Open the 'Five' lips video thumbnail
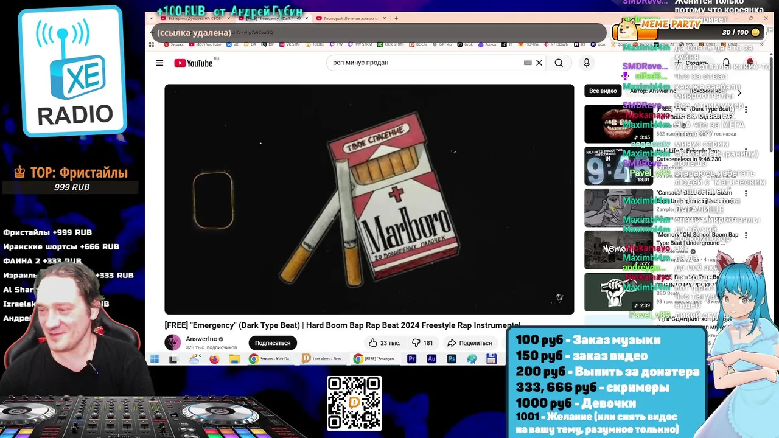 click(x=618, y=124)
